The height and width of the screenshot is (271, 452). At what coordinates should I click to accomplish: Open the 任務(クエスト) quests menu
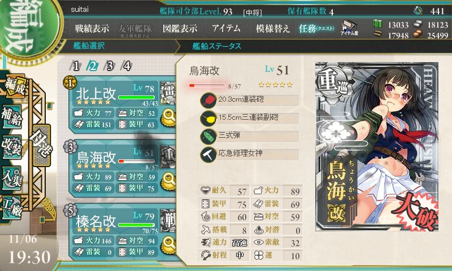point(316,28)
